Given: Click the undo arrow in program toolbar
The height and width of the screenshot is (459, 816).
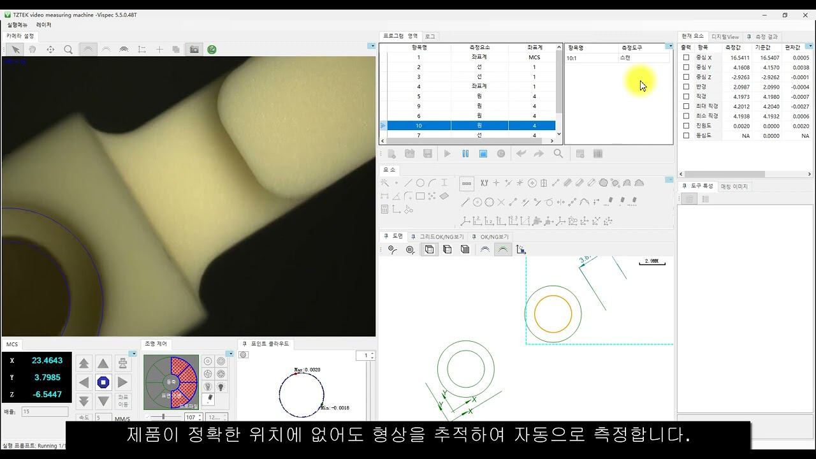Looking at the screenshot, I should [521, 154].
